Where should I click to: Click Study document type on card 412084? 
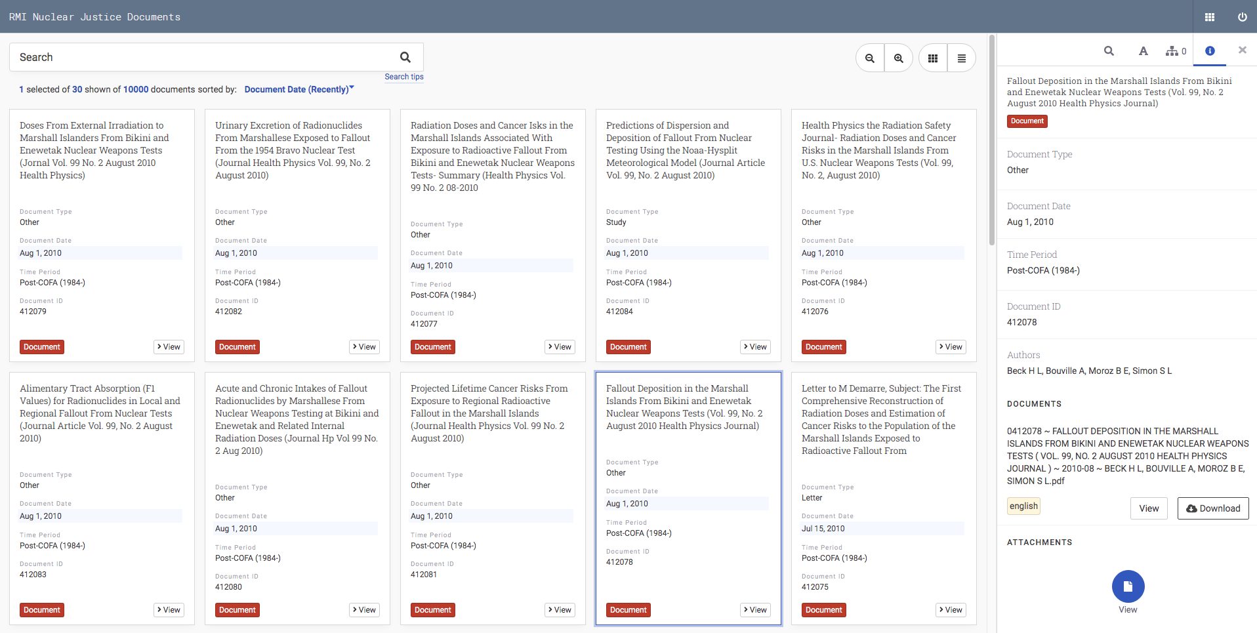616,222
